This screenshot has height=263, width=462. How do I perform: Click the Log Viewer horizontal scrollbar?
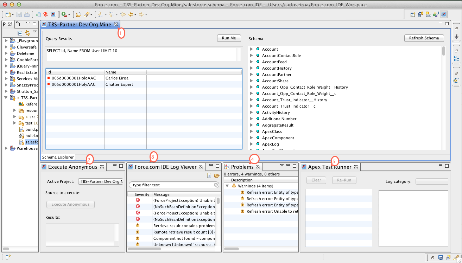(144, 249)
